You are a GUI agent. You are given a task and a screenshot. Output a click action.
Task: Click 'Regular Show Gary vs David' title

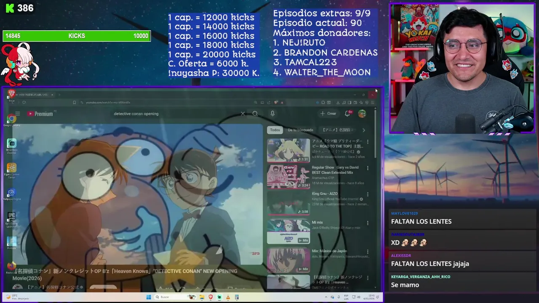point(335,170)
